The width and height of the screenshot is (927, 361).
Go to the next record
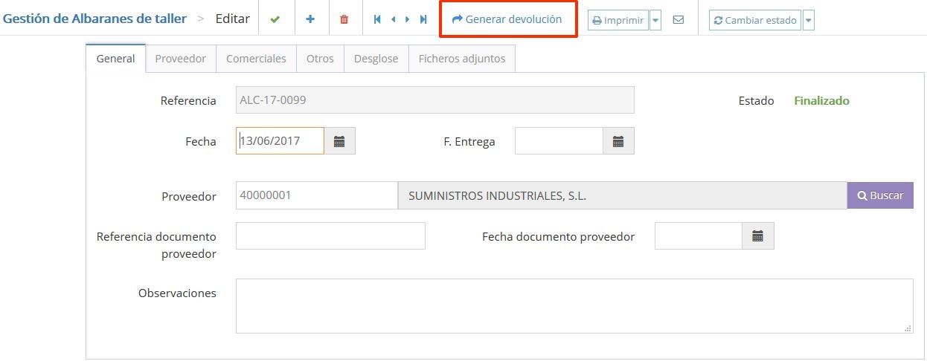tap(408, 19)
